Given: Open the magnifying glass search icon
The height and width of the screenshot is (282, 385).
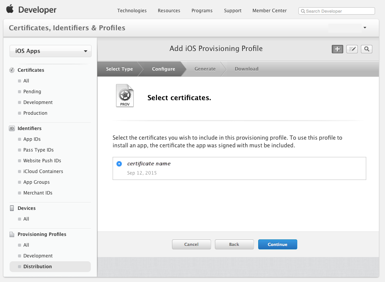Looking at the screenshot, I should click(366, 49).
